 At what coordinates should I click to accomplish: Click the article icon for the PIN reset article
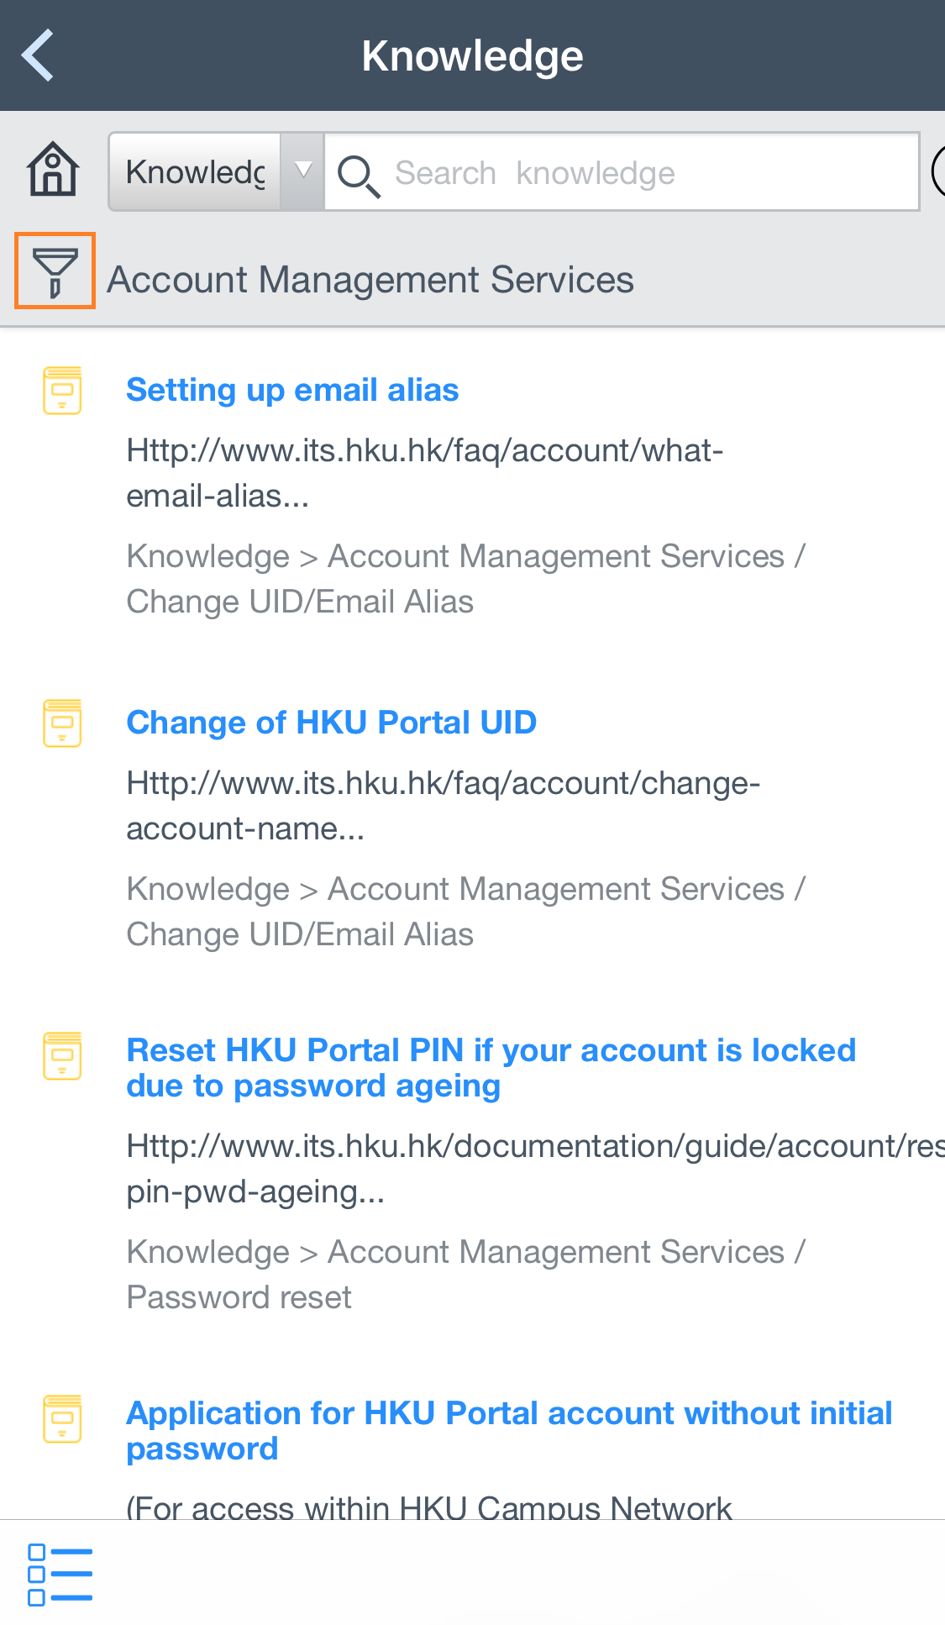pyautogui.click(x=62, y=1058)
